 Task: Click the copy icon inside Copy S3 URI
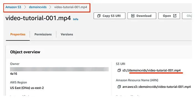pos(99,16)
